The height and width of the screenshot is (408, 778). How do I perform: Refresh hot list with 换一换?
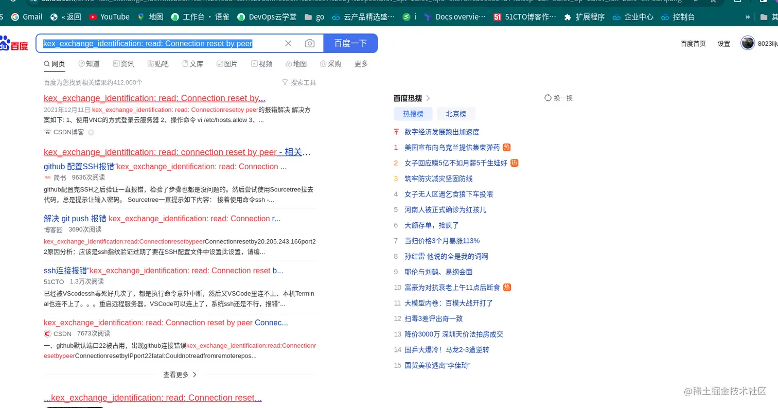point(558,98)
